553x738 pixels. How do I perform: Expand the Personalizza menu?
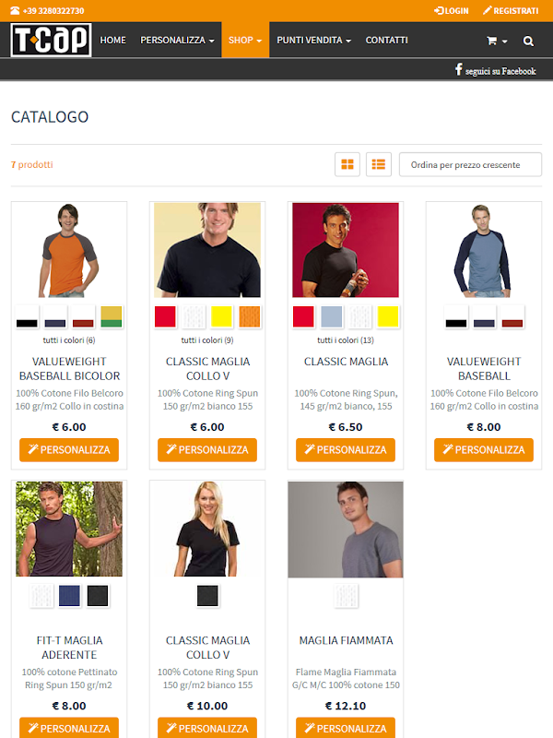[177, 40]
